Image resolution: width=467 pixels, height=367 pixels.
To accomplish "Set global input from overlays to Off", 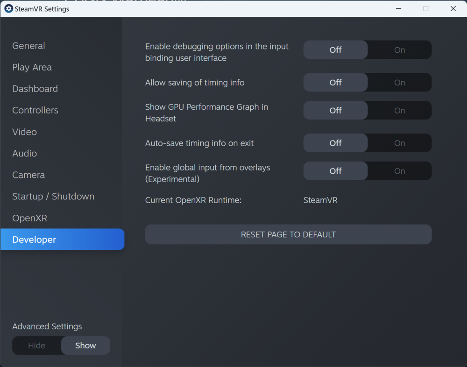I will pyautogui.click(x=335, y=171).
